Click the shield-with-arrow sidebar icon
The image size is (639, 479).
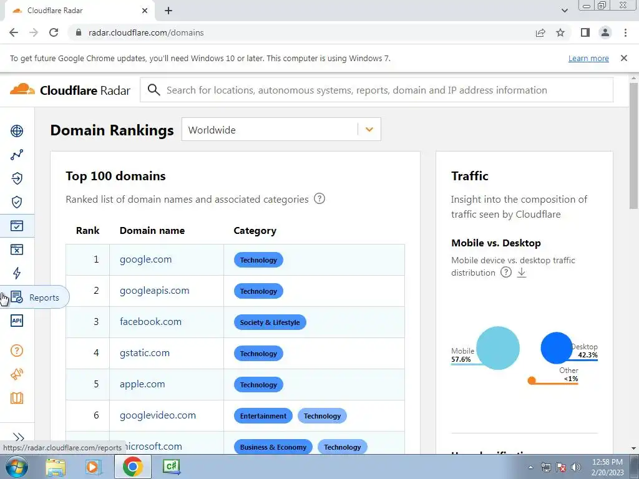pos(17,178)
